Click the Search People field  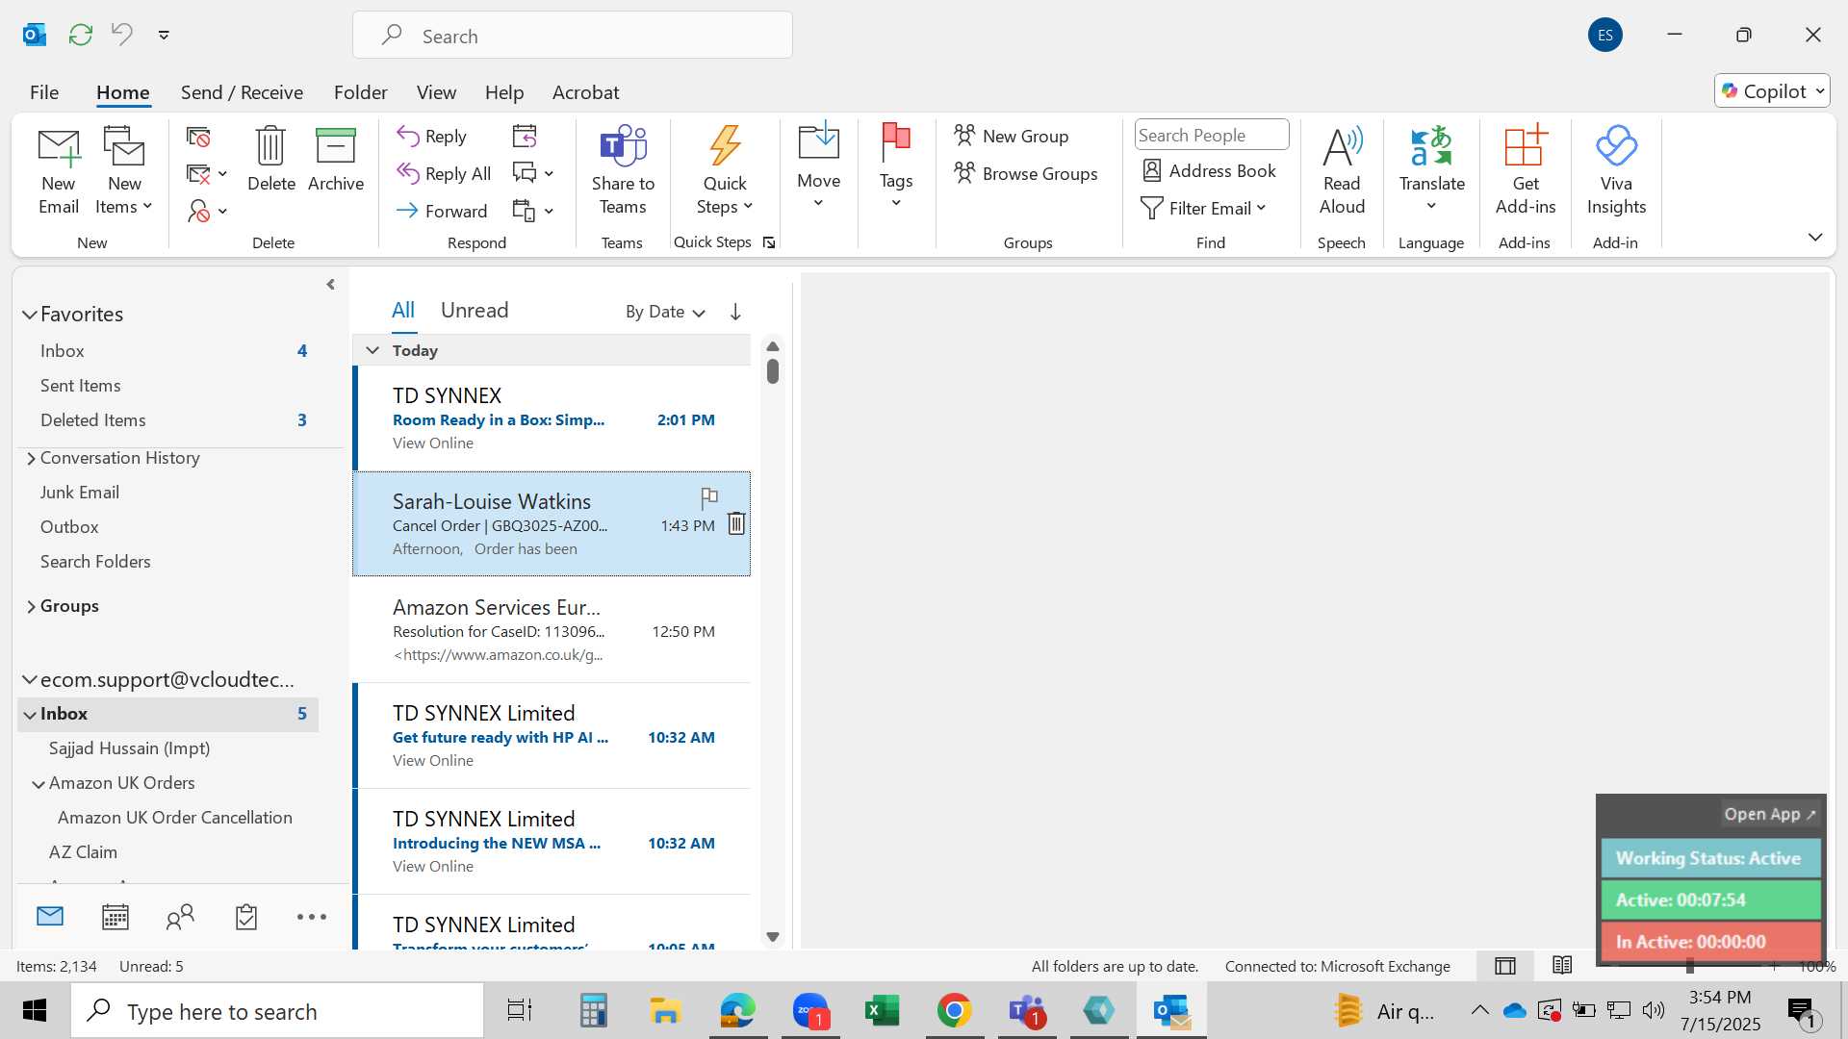tap(1211, 136)
